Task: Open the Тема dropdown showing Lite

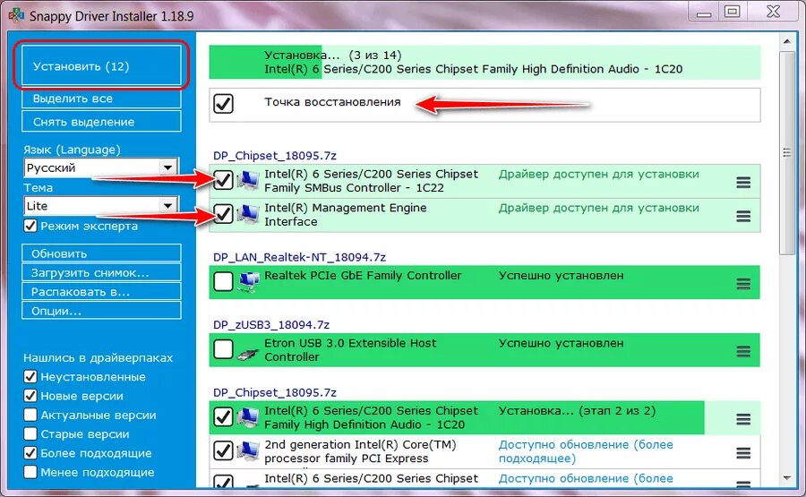Action: [x=101, y=206]
